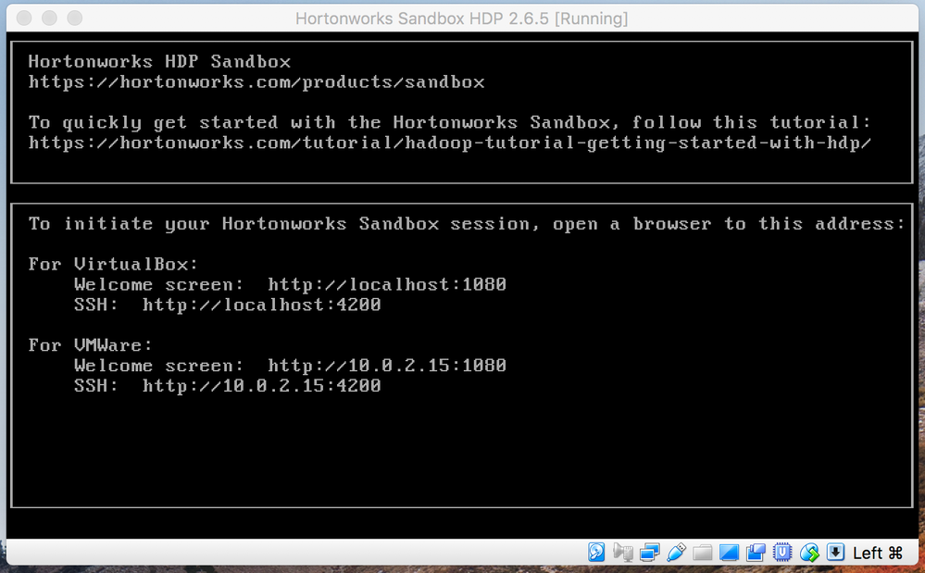Click the keyboard capture arrow icon
The height and width of the screenshot is (573, 925).
pyautogui.click(x=835, y=553)
